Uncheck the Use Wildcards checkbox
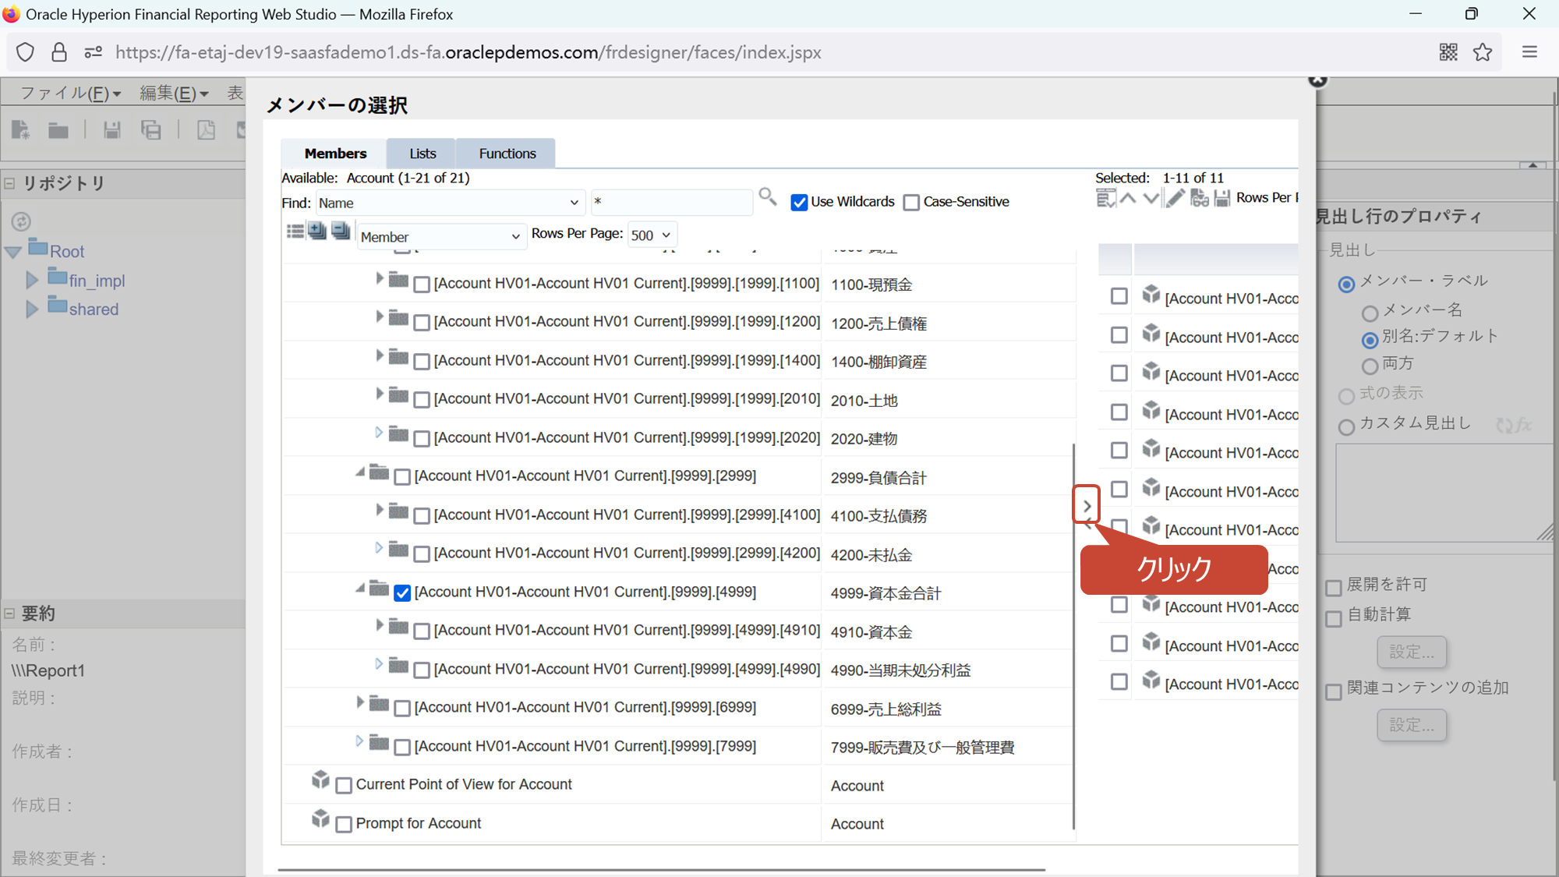 click(x=799, y=203)
